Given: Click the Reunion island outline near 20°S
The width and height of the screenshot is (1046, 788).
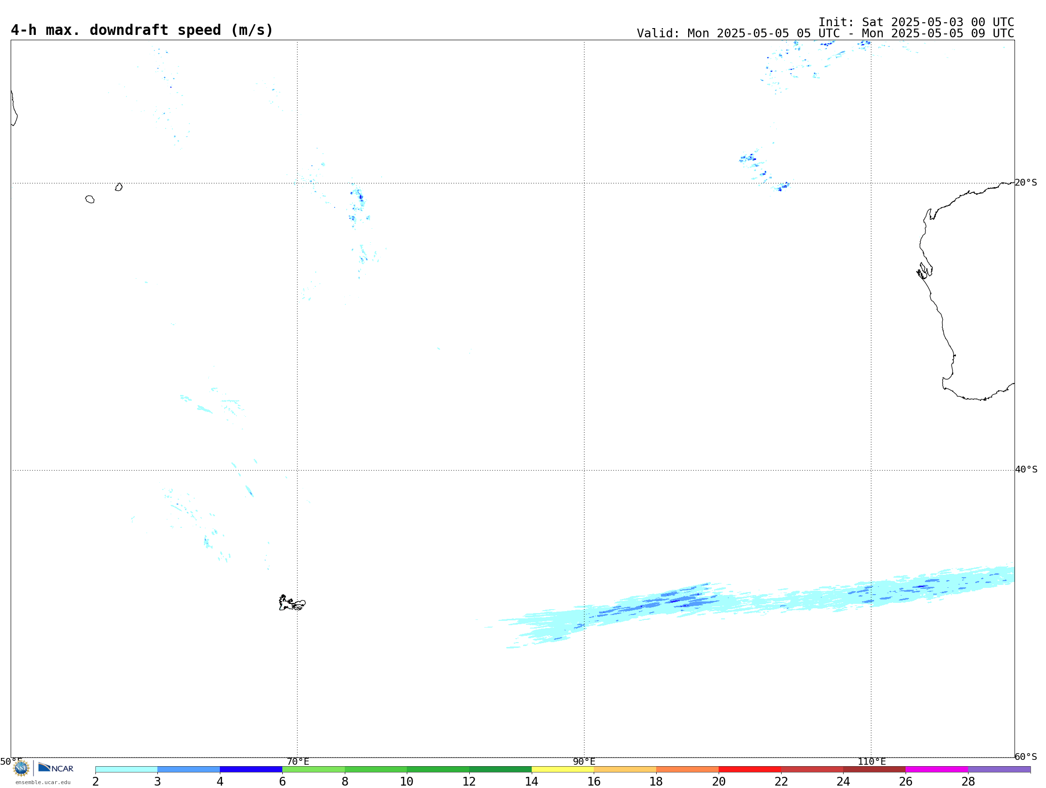Looking at the screenshot, I should [90, 199].
